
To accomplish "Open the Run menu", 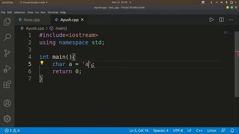I will click(43, 12).
